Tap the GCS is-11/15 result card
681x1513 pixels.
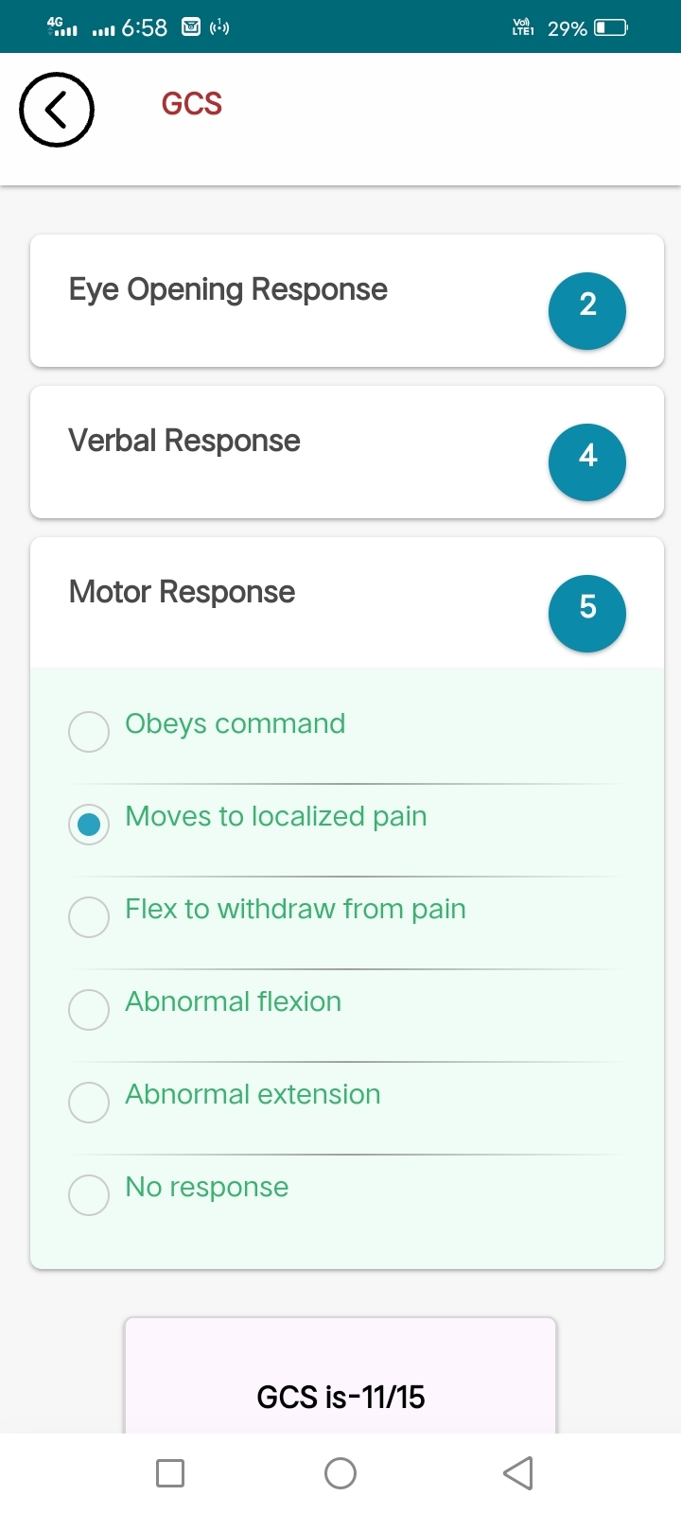pos(340,1376)
